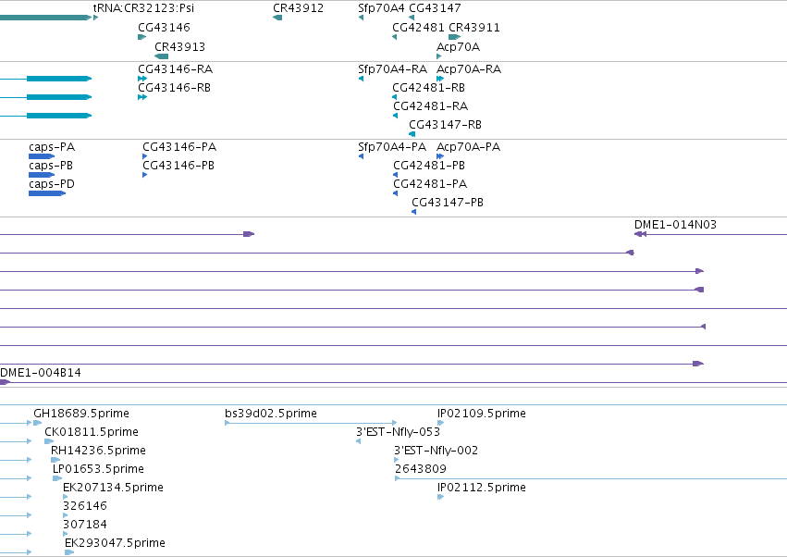Select the CG42481-RB transcript
Screen dimensions: 787x557
[428, 87]
